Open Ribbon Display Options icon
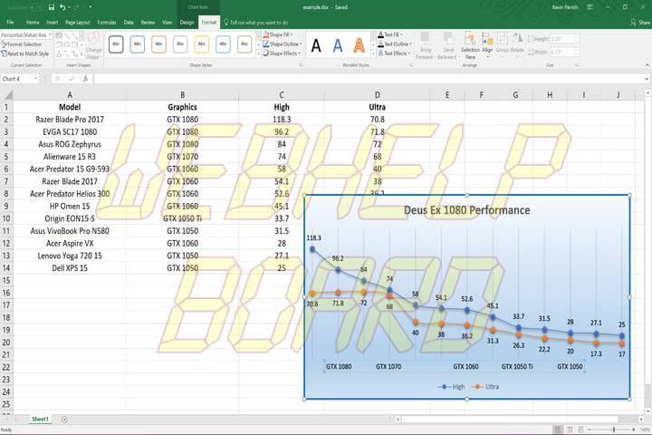Screen dimensions: 652x435 coord(590,7)
